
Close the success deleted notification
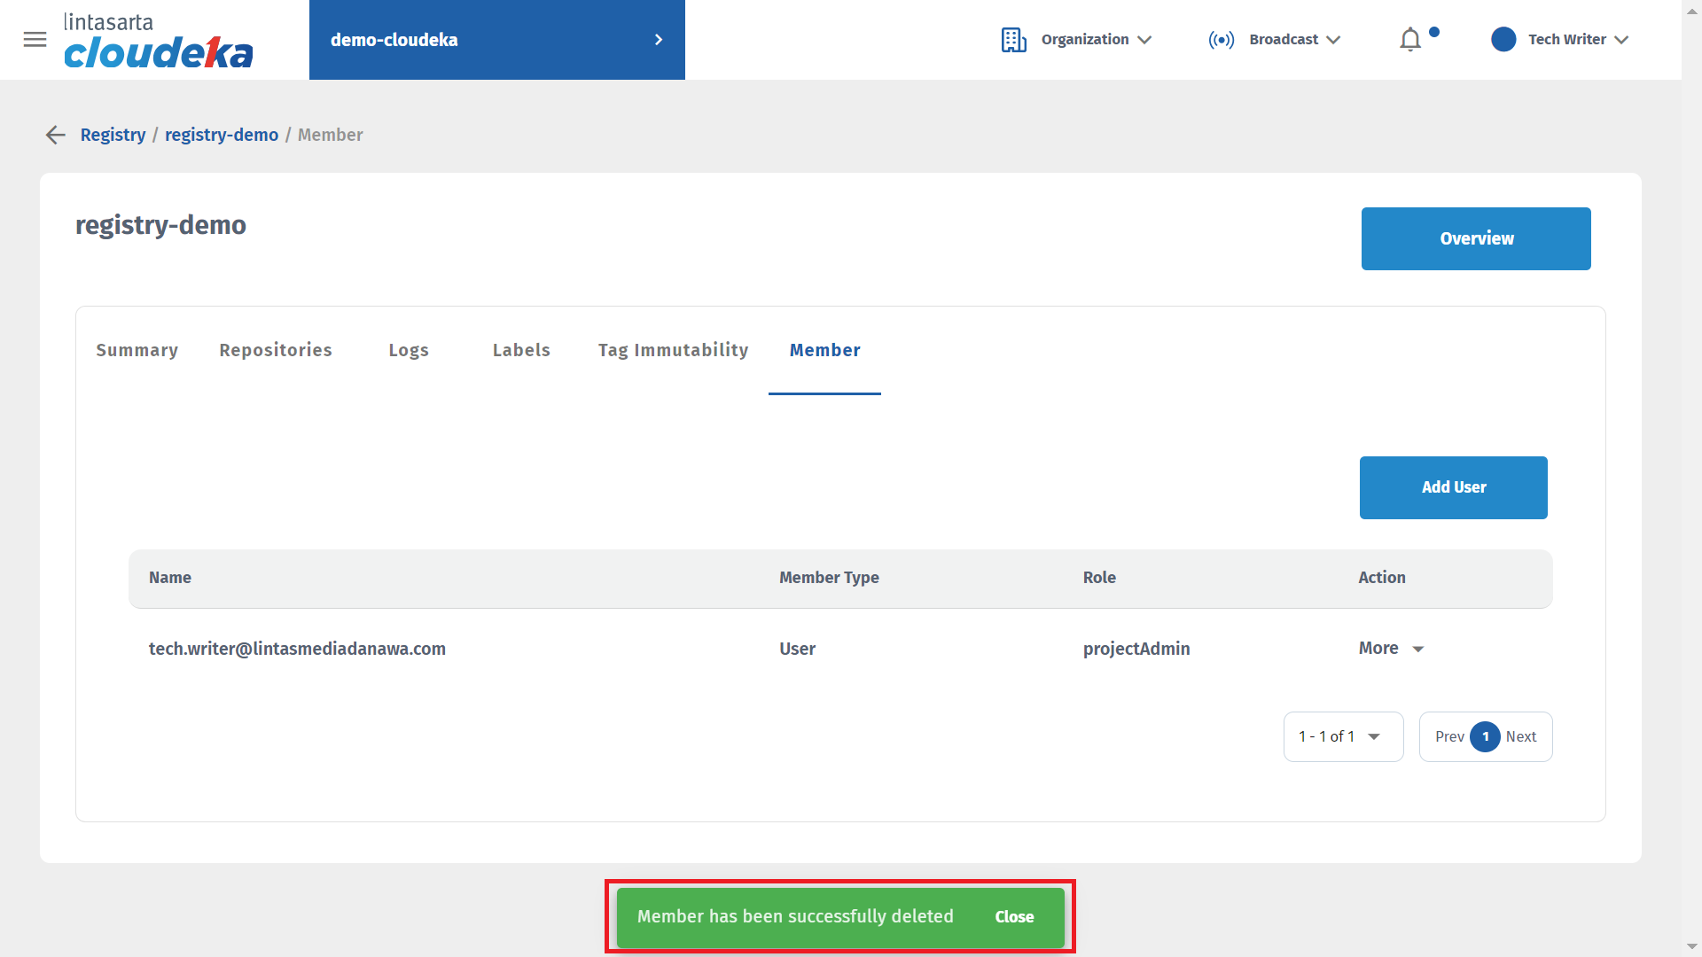pos(1014,917)
